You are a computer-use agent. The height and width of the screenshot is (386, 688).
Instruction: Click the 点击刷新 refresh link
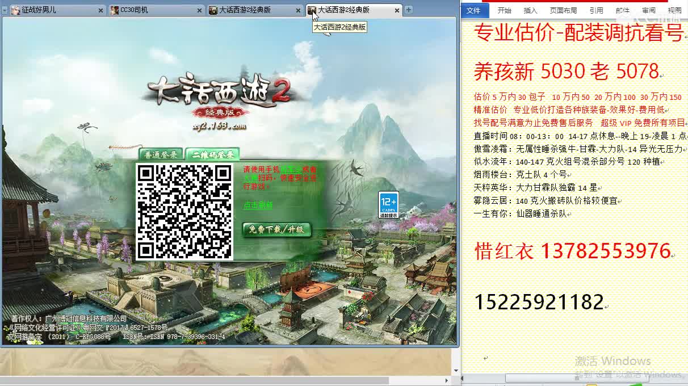pyautogui.click(x=258, y=205)
